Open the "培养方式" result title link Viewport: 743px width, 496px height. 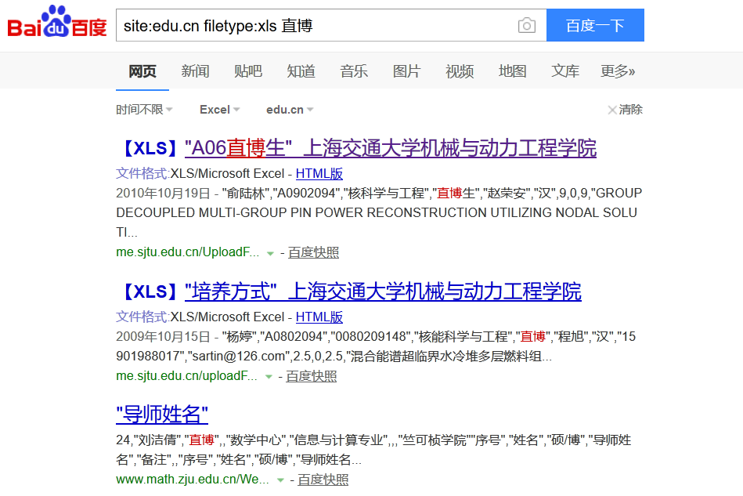click(x=383, y=291)
